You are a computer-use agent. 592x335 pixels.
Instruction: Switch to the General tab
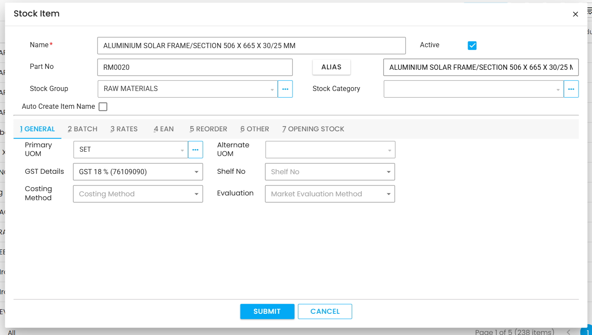tap(37, 129)
